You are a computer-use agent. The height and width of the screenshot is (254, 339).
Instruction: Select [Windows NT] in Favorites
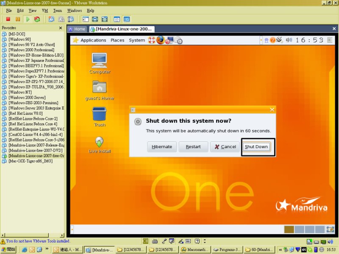(x=20, y=92)
